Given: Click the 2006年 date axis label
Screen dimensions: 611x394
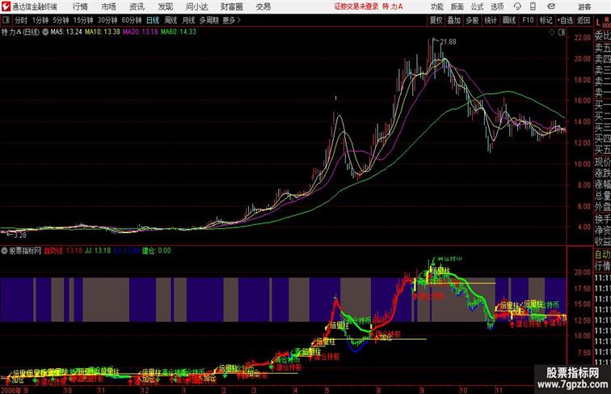Looking at the screenshot, I should click(x=11, y=390).
